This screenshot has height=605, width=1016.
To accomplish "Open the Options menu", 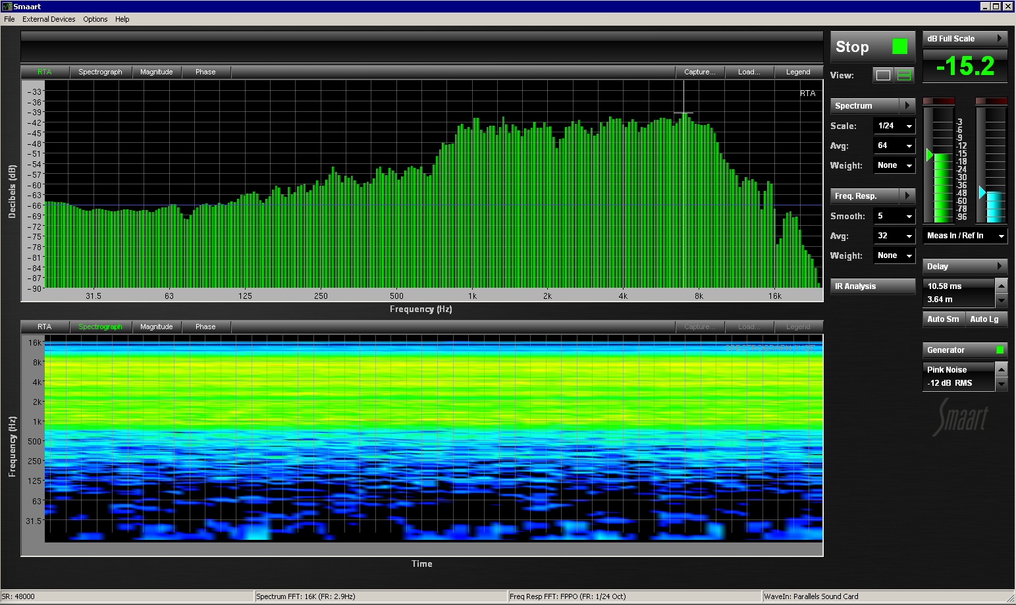I will (95, 19).
